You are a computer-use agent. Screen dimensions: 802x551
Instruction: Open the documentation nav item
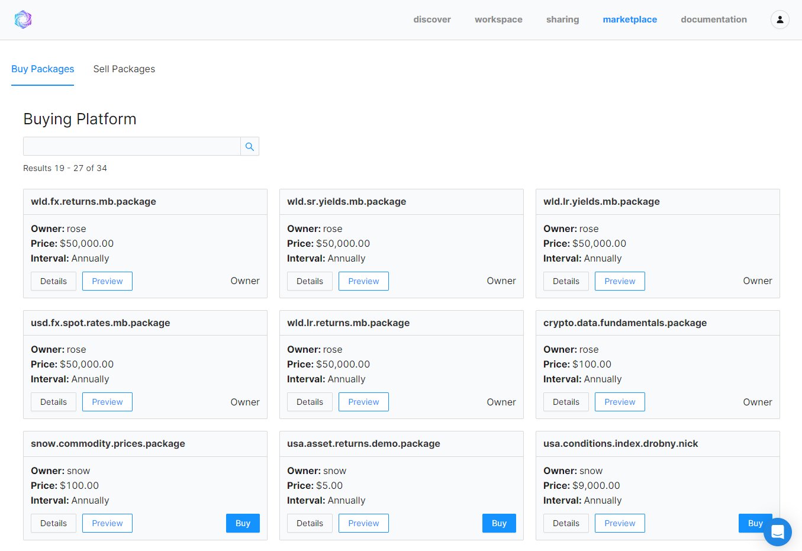714,20
